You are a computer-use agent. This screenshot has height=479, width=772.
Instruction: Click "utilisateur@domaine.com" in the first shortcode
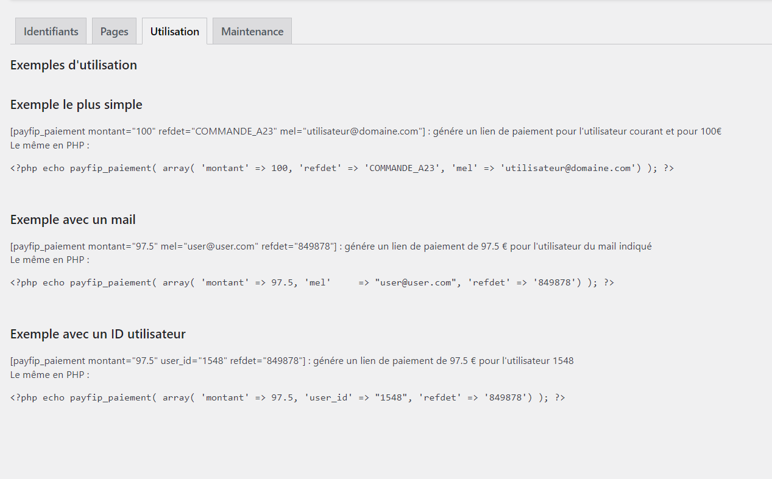363,131
